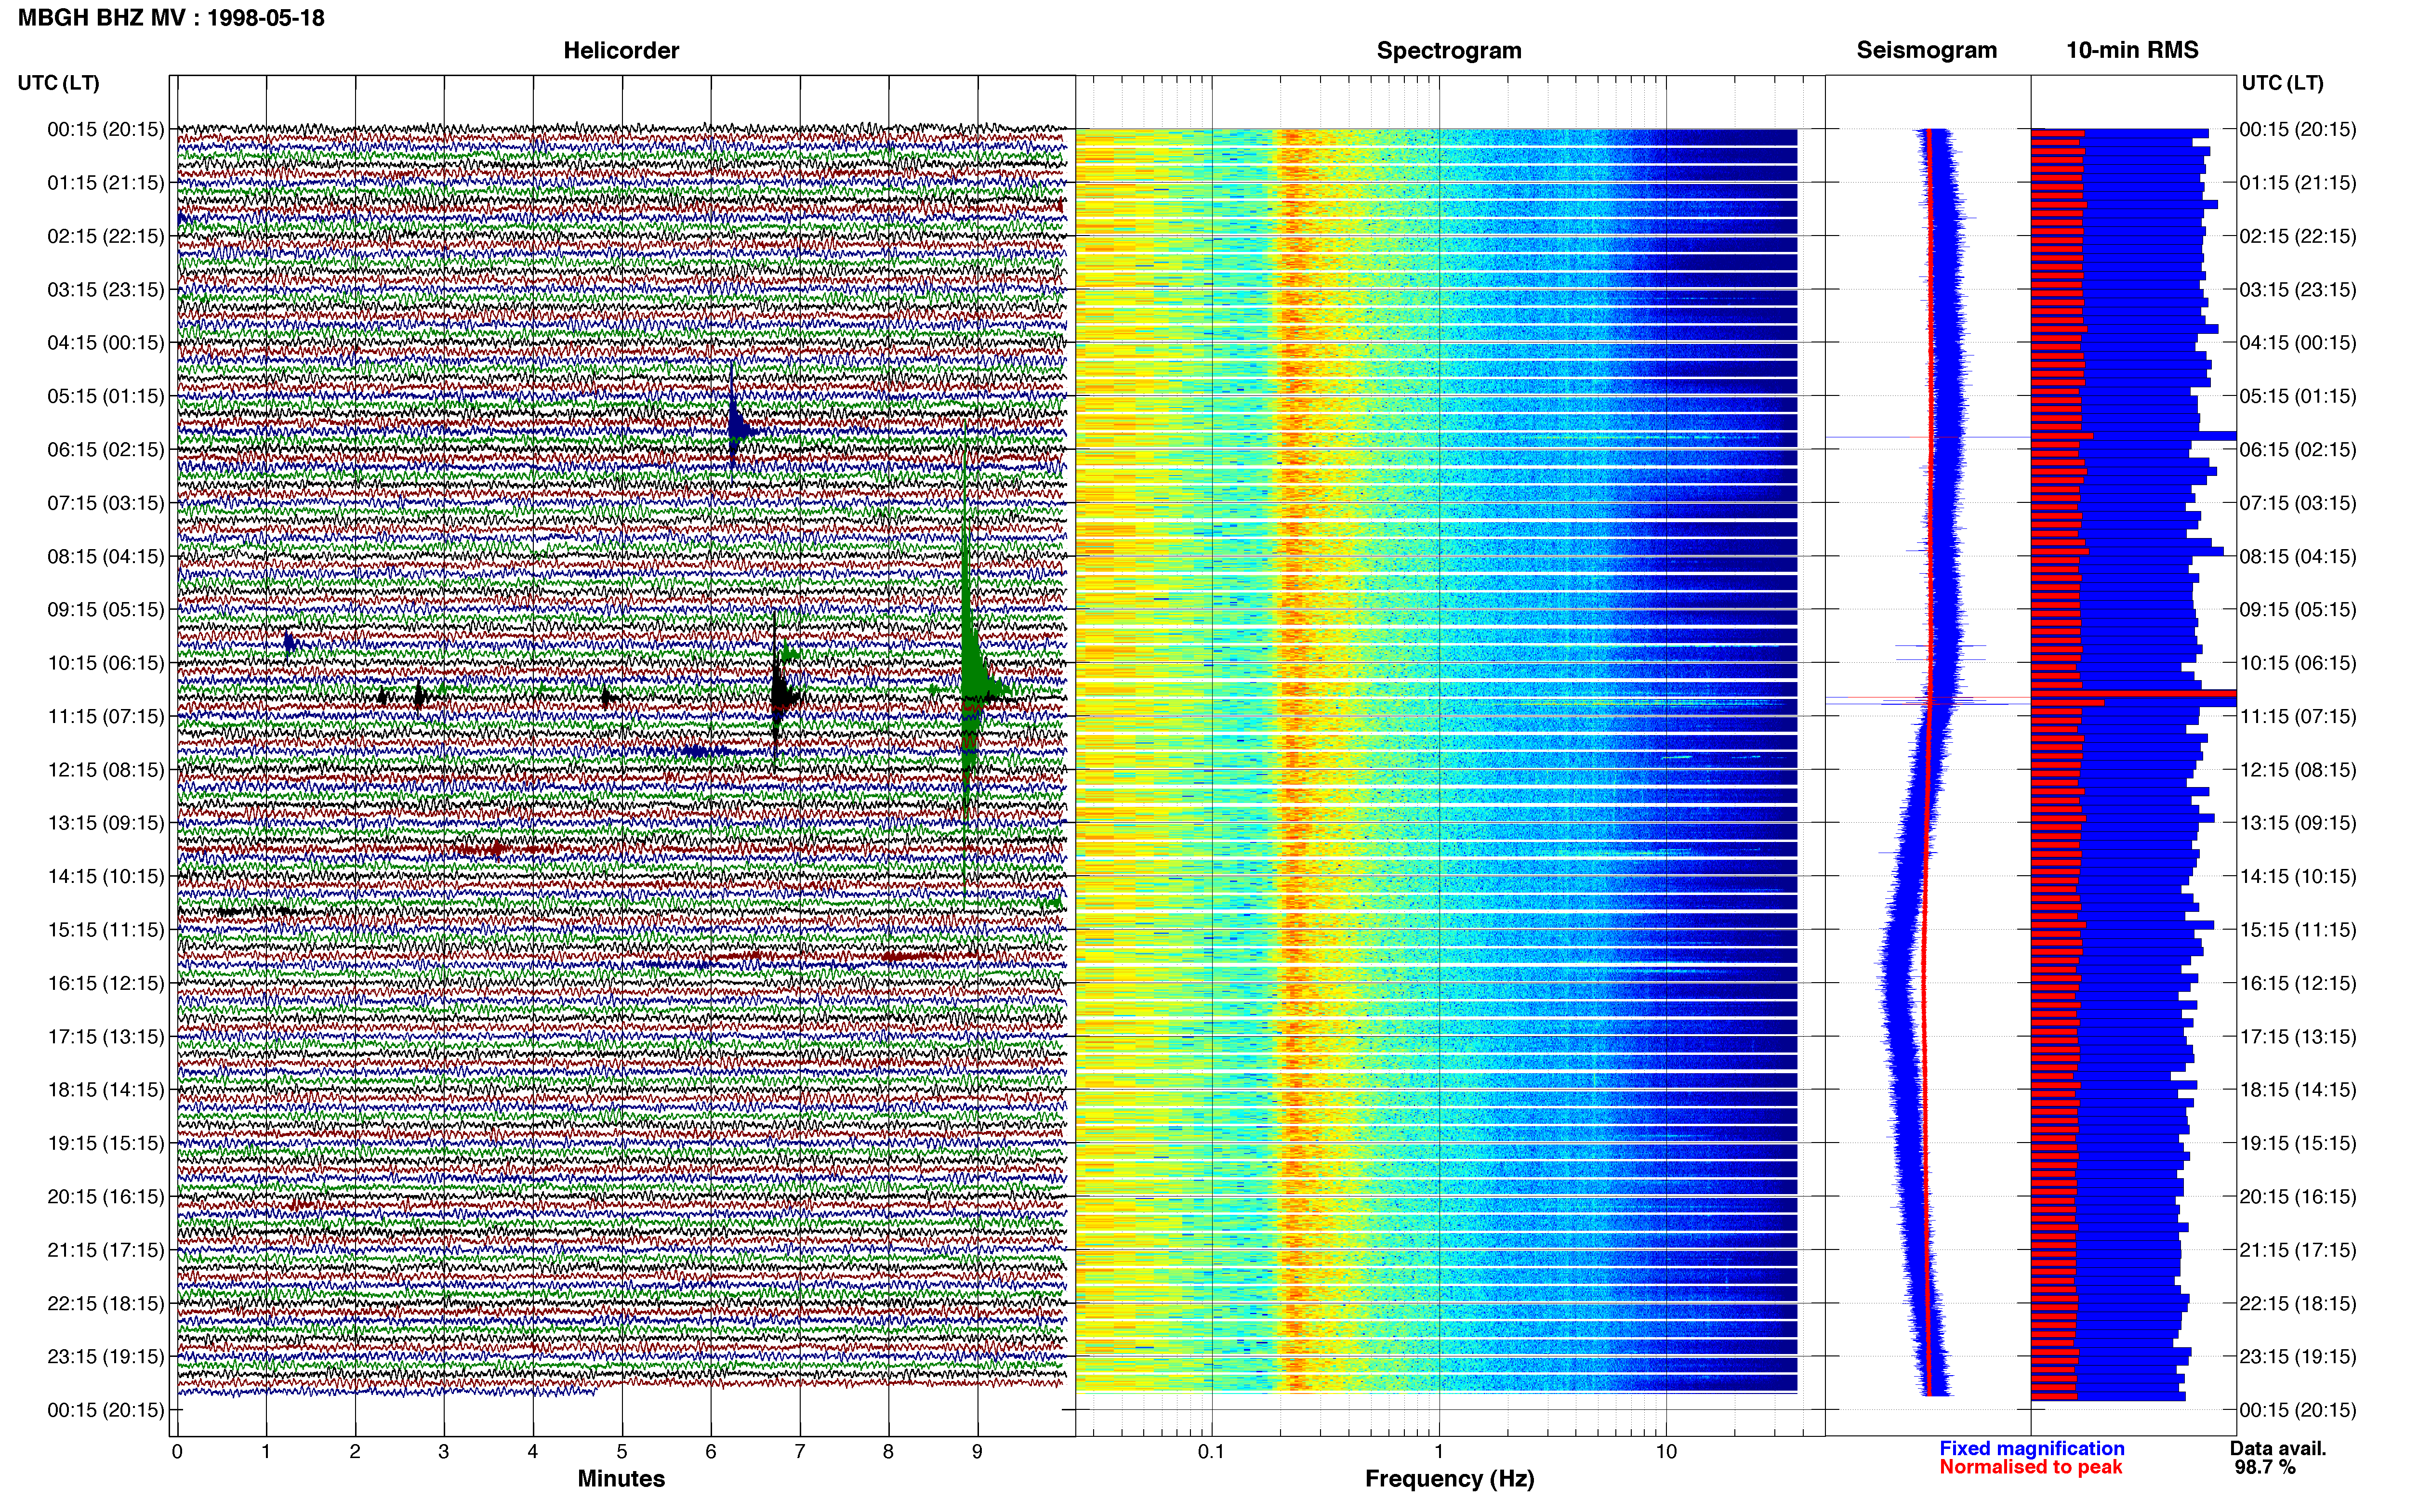Click the title 'MBGH BHZ MV : 1998-05-18'
The height and width of the screenshot is (1512, 2418).
[x=171, y=18]
